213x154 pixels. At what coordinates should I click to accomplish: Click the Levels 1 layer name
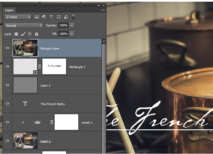[87, 122]
